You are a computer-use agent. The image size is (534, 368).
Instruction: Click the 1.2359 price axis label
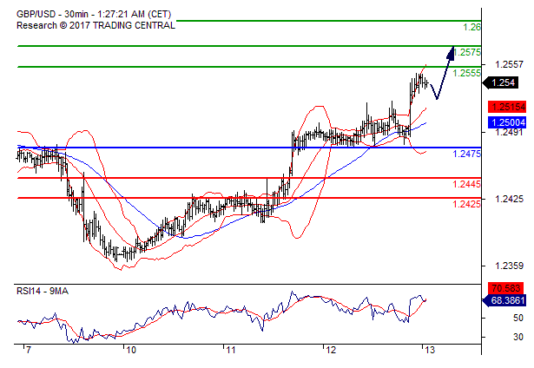tap(509, 266)
